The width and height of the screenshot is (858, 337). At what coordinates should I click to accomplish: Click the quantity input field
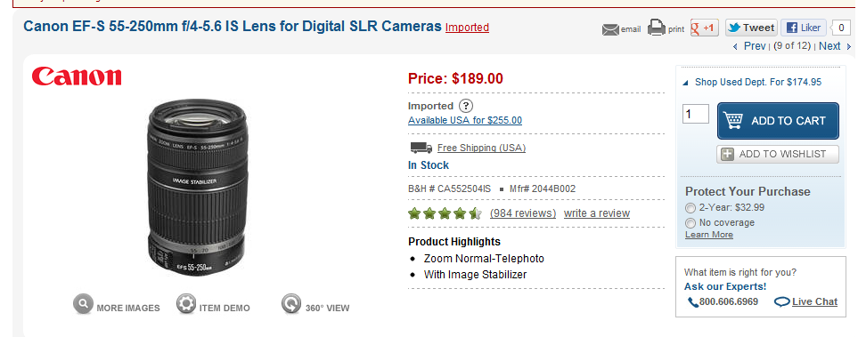(696, 114)
